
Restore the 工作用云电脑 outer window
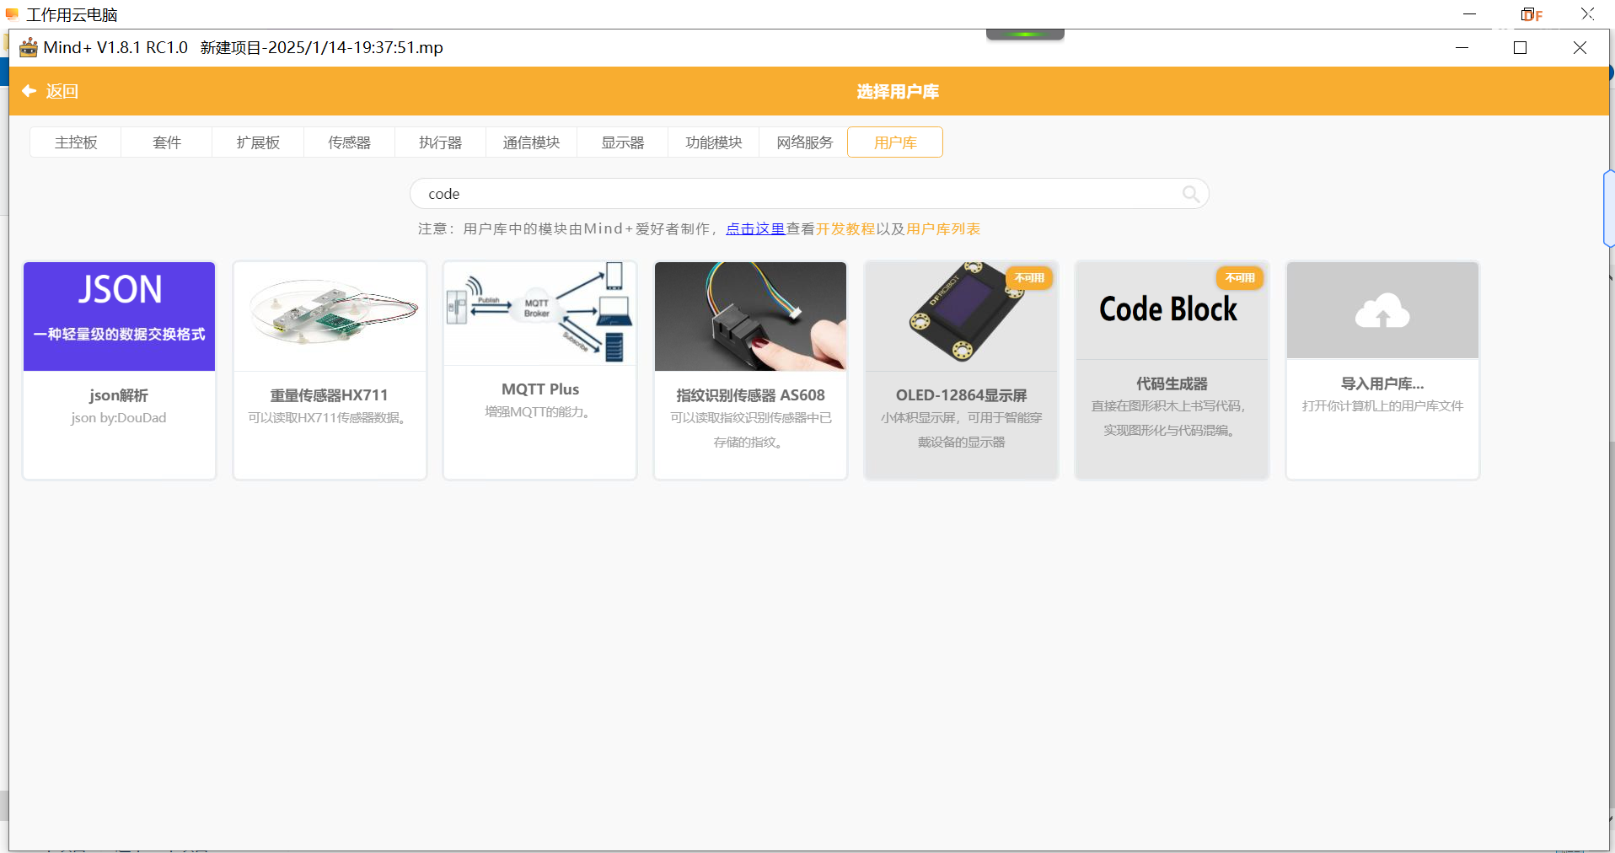pyautogui.click(x=1528, y=14)
